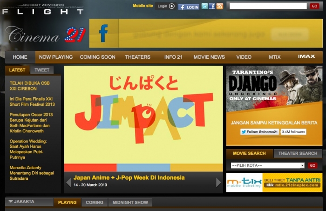Open Telah Dibuka CSB XXI Cirebon news
326x211 pixels.
29,86
